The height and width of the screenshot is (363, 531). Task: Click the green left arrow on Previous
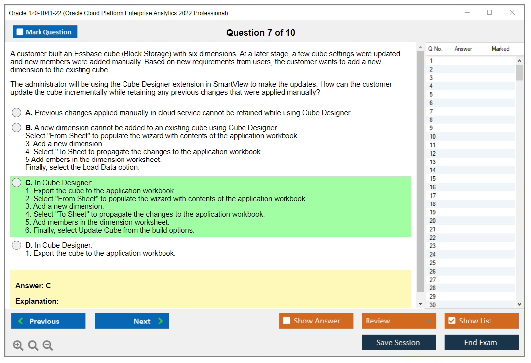21,321
